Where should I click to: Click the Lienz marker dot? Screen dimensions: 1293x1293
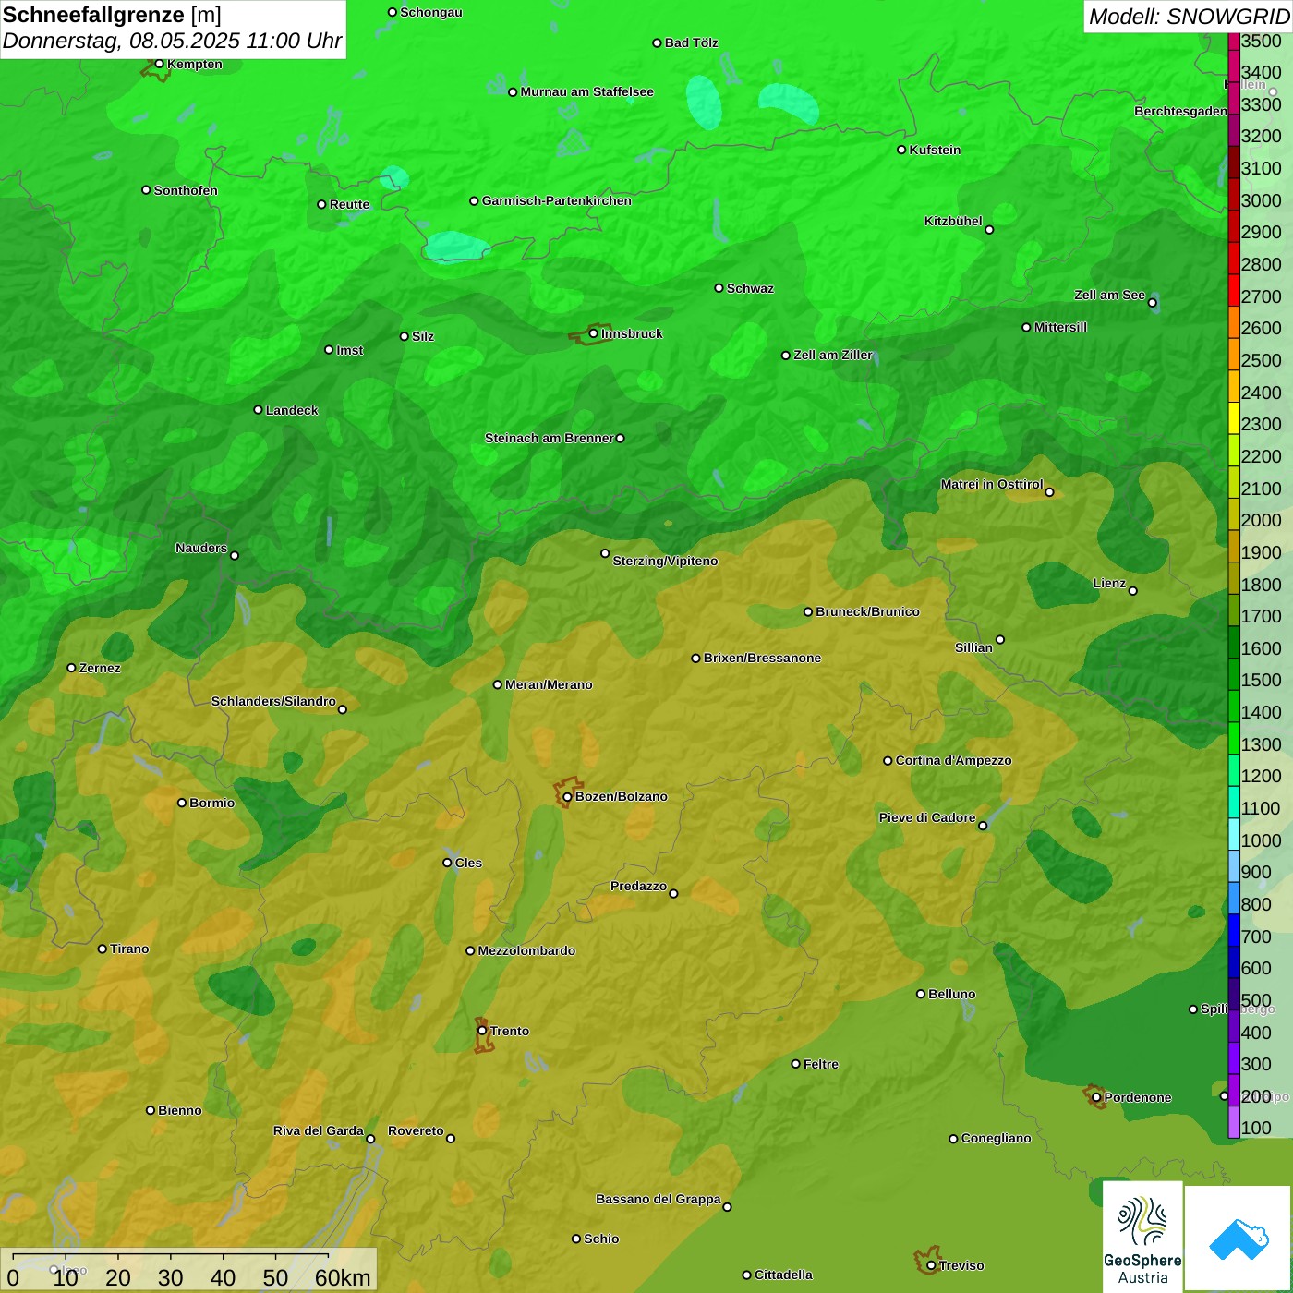[x=1133, y=591]
